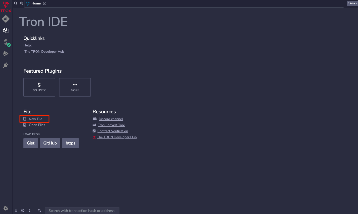Open the File explorers sidebar icon

tap(6, 30)
